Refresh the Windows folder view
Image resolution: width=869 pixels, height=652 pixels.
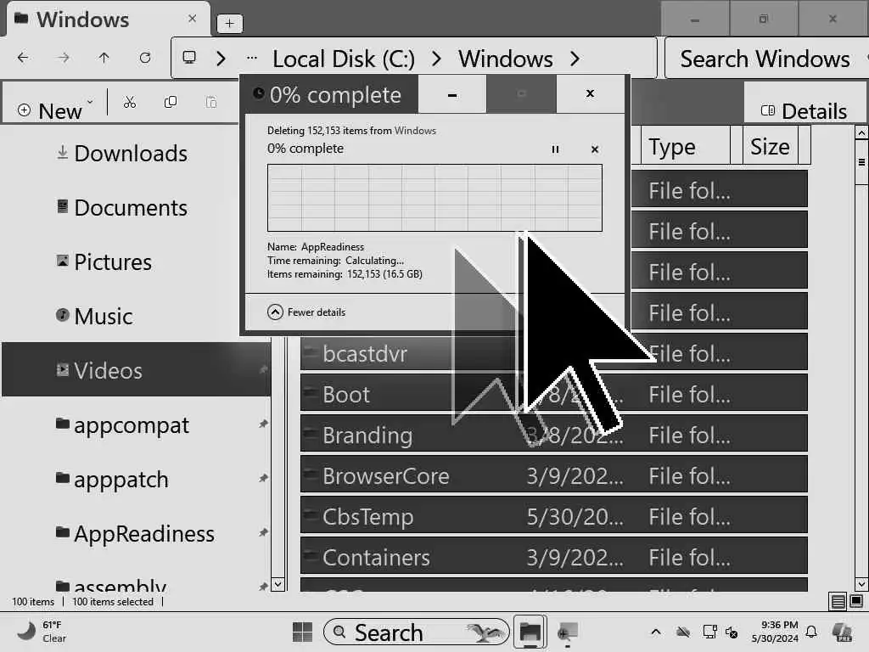tap(145, 58)
